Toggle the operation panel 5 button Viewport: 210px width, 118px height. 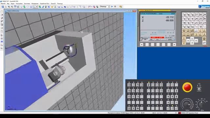pyautogui.click(x=172, y=97)
